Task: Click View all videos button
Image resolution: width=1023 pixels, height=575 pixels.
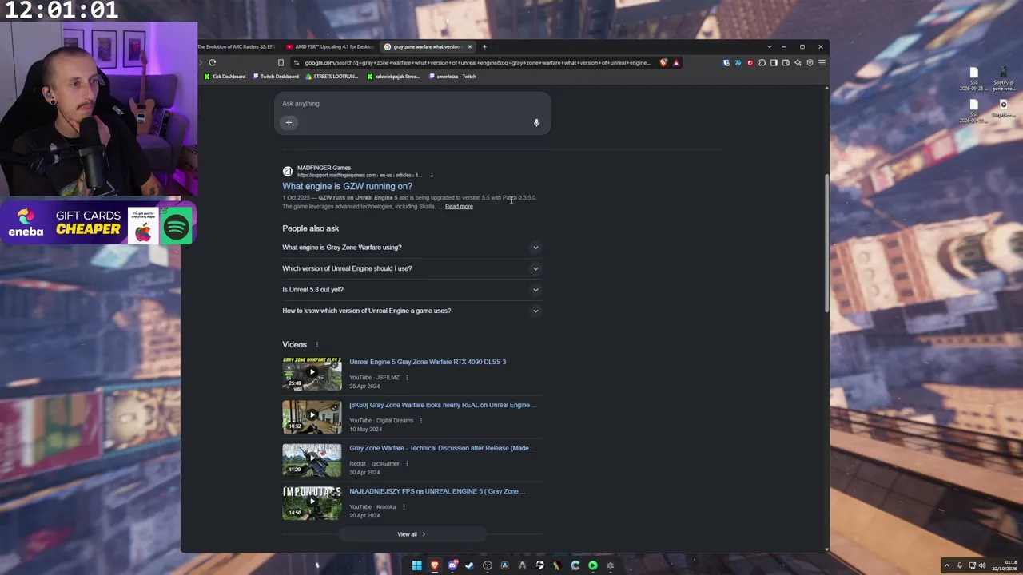Action: 412,534
